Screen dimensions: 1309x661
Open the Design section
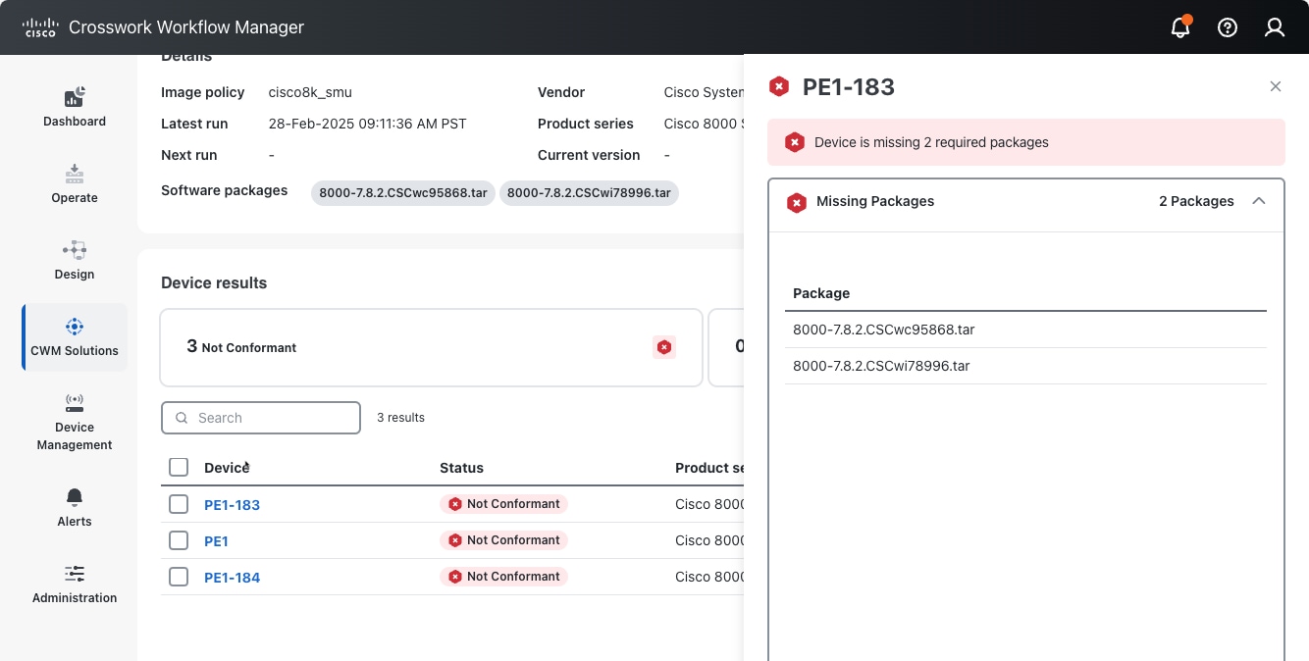[75, 260]
